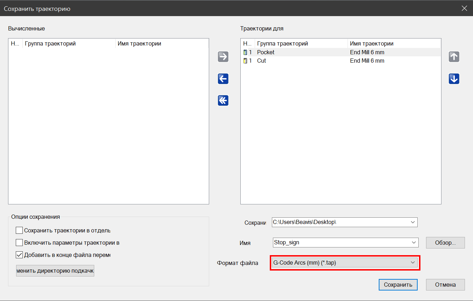Viewport: 473px width, 301px height.
Task: Select the Cut End Mill 6 mm row
Action: (x=367, y=61)
